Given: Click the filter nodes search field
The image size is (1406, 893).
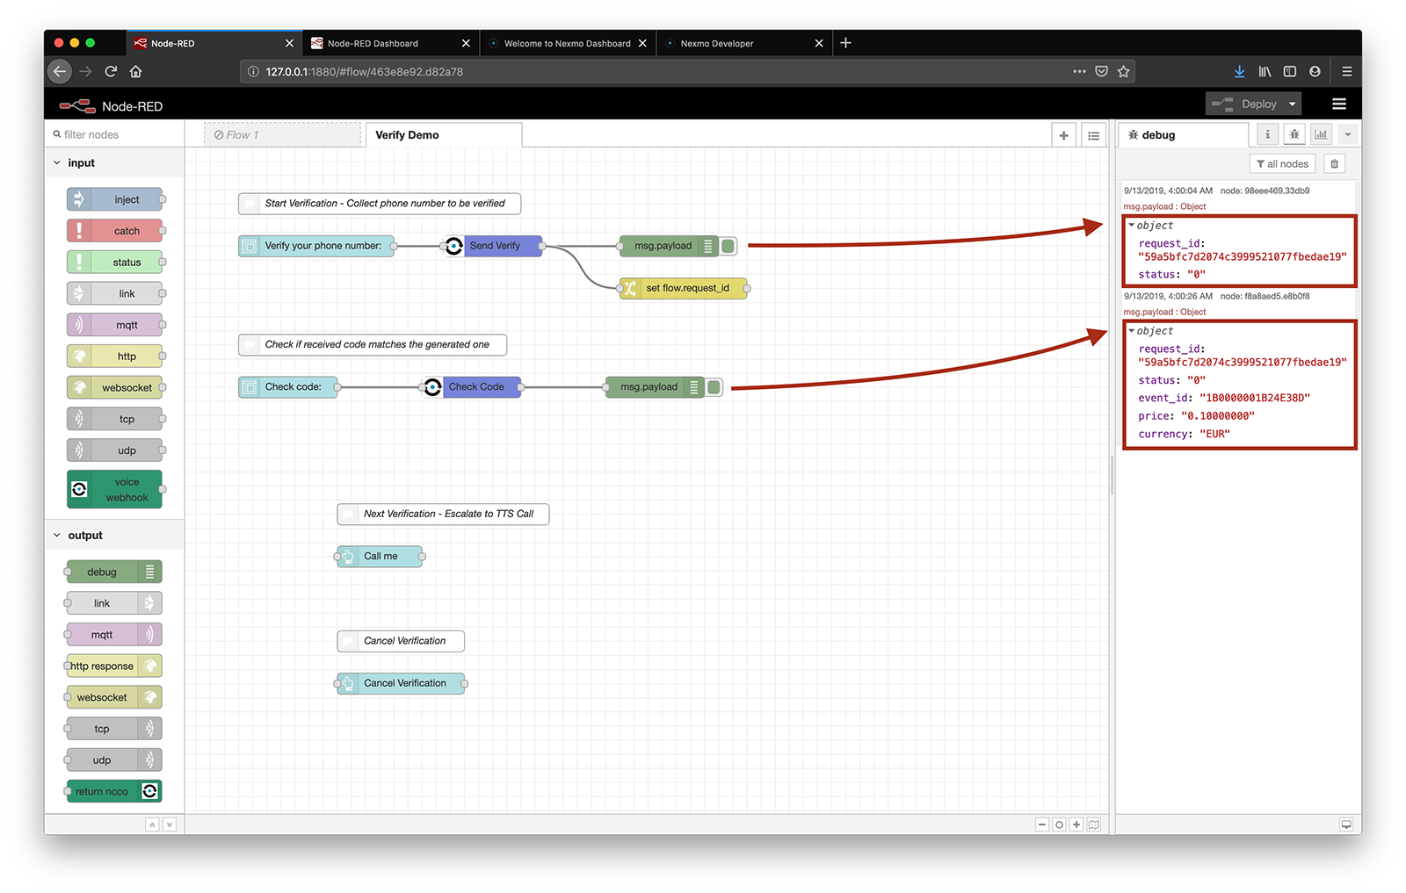Looking at the screenshot, I should (x=114, y=134).
